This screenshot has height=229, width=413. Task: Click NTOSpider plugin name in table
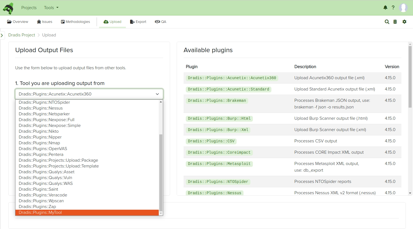218,182
